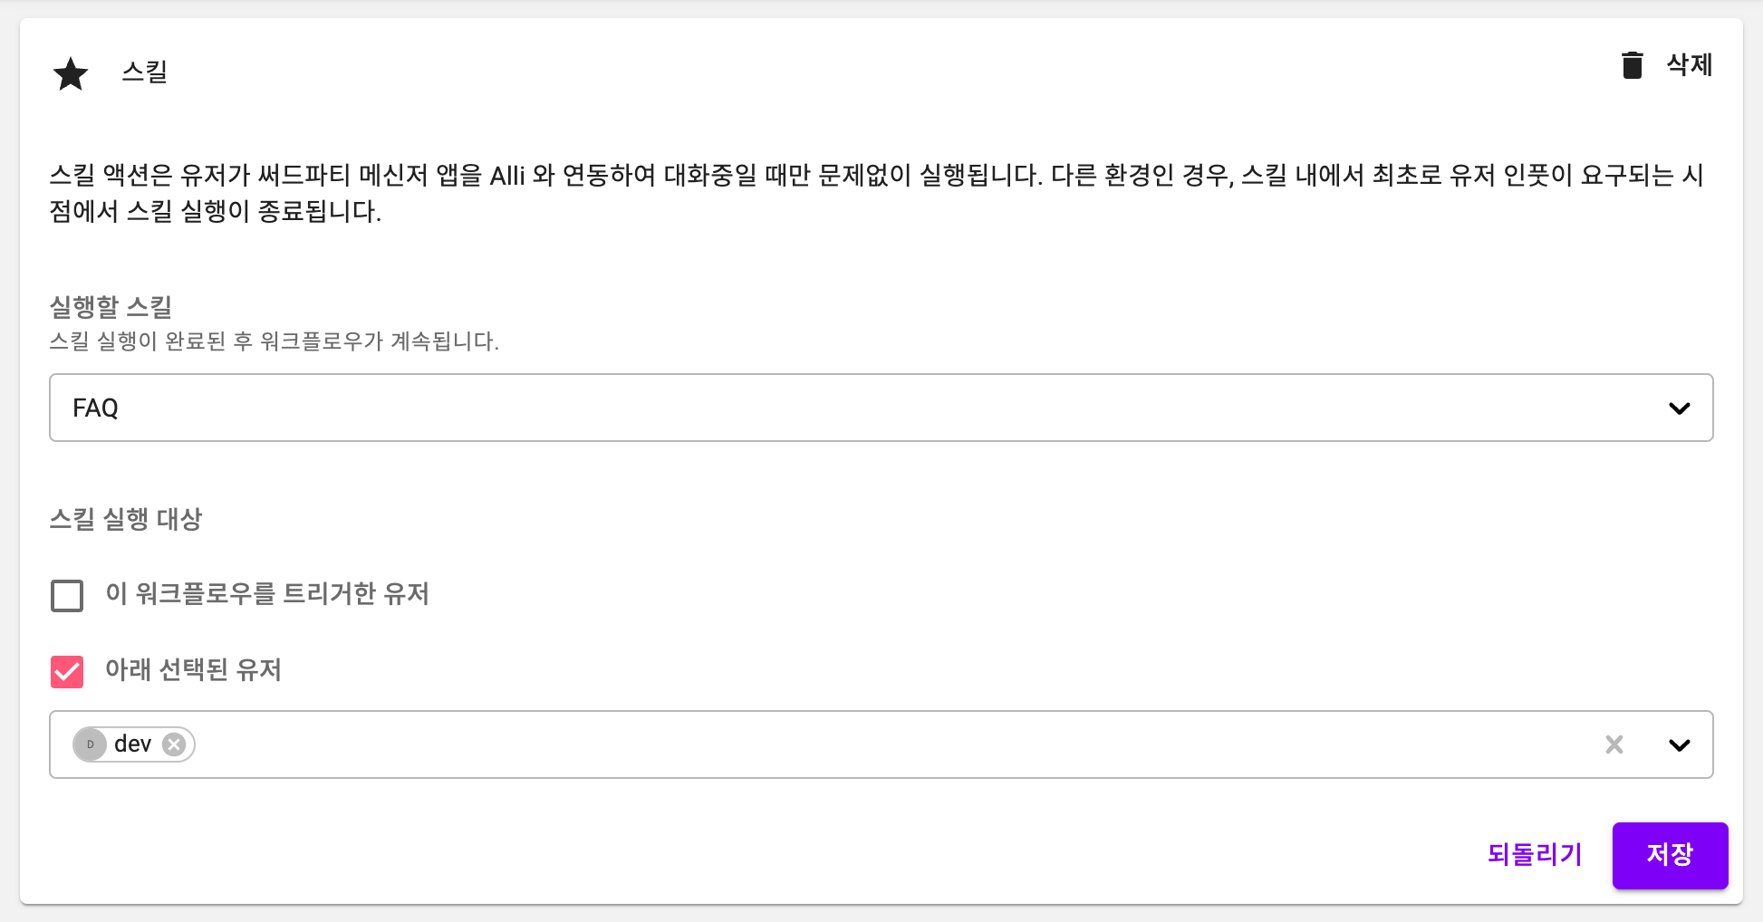This screenshot has width=1763, height=922.
Task: Click the 이 워크플로우를 트리거한 유저 label
Action: tap(267, 594)
